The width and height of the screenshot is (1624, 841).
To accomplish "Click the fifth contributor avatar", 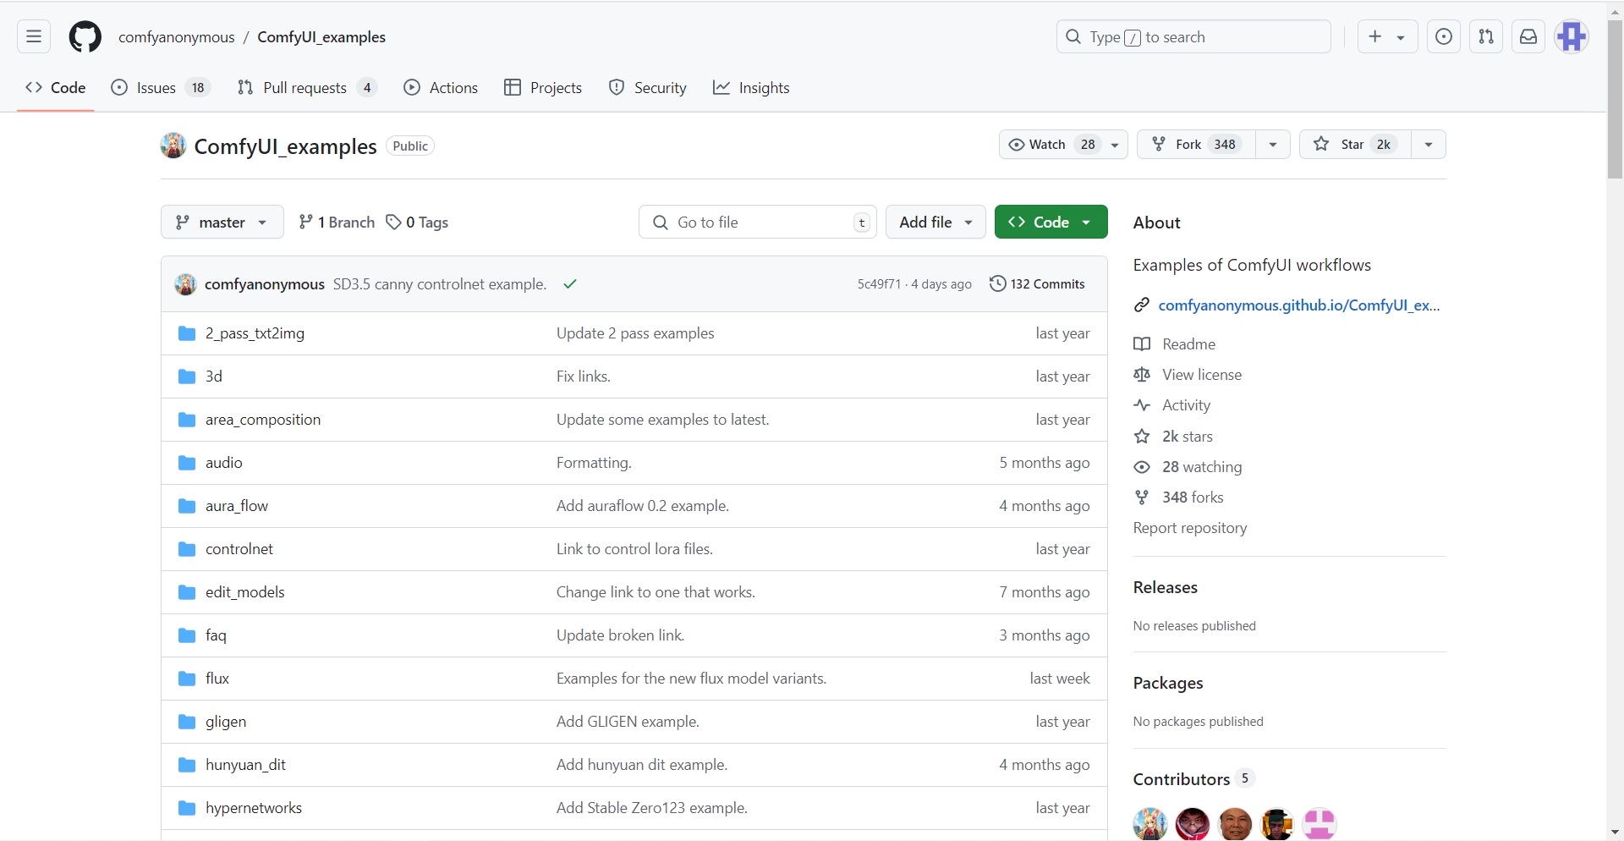I will click(1319, 824).
